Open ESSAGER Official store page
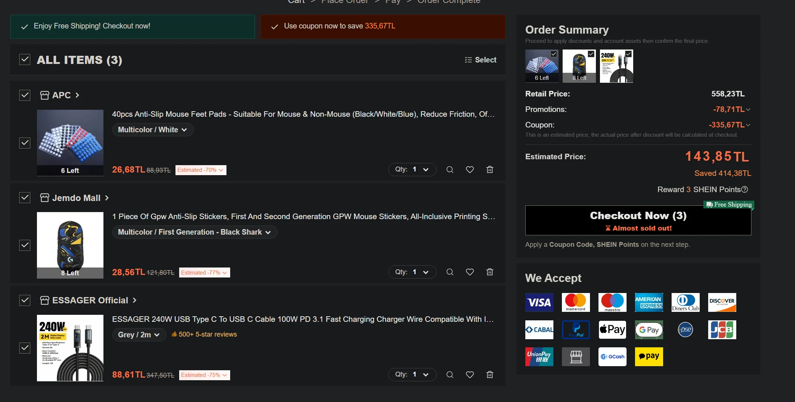Viewport: 795px width, 402px height. coord(90,300)
